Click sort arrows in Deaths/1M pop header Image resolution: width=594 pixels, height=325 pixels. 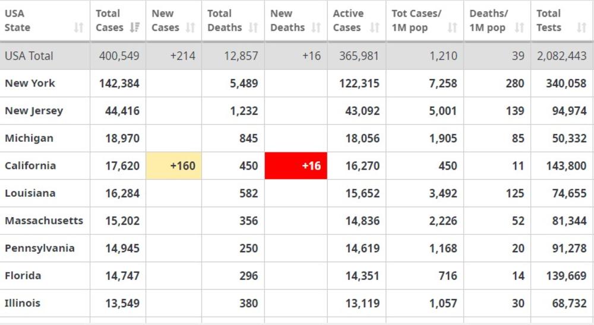[519, 27]
